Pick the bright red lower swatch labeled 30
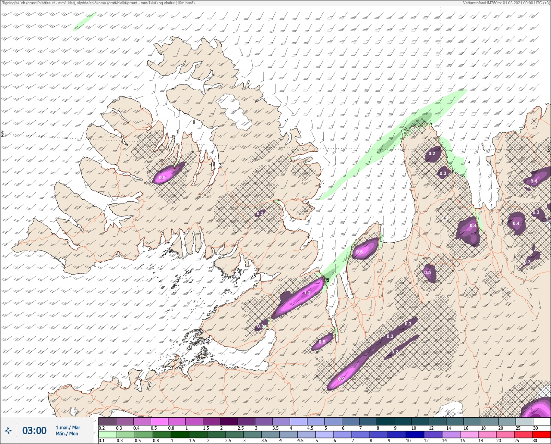 click(542, 434)
